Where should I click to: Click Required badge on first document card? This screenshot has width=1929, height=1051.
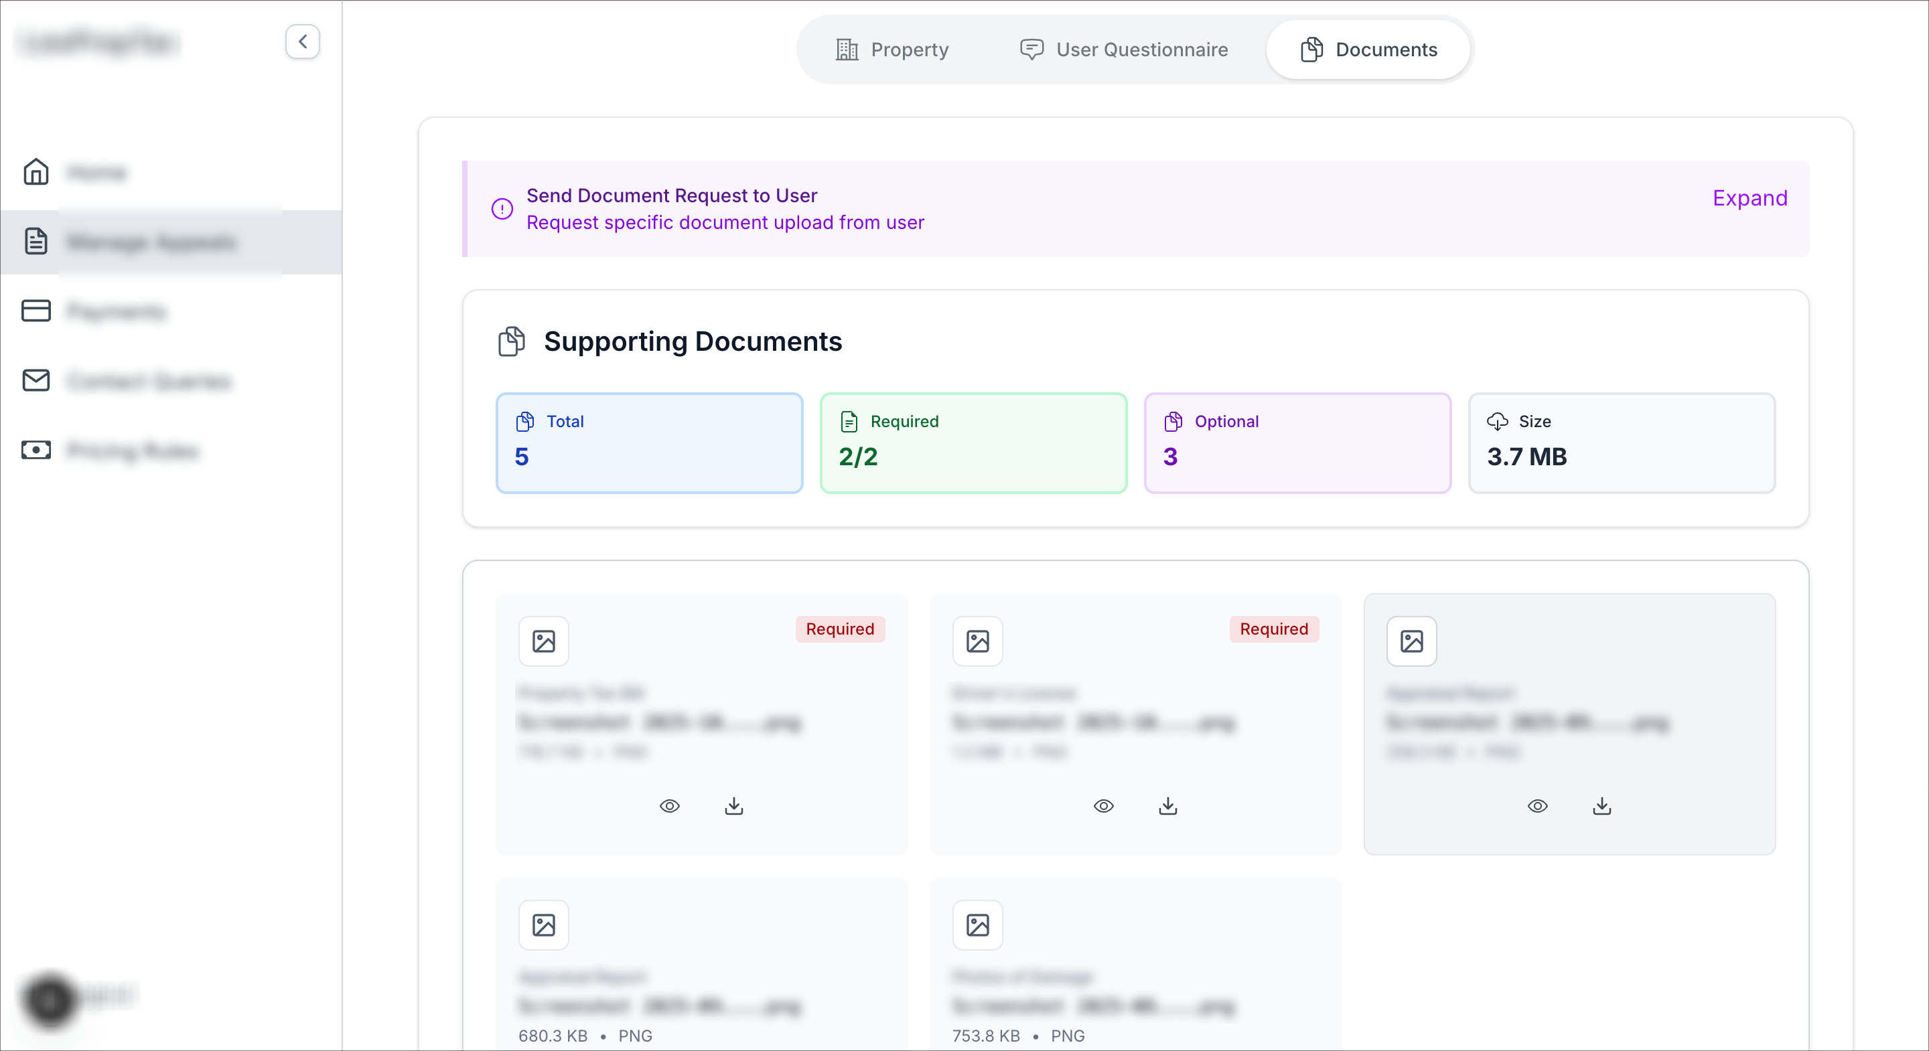pos(840,629)
